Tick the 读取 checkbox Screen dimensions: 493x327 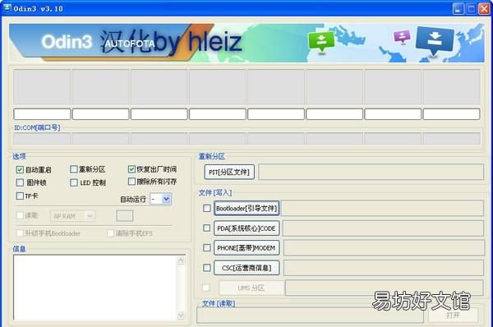20,215
